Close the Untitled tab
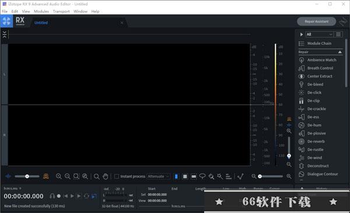Viewport: 350px width, 213px height. point(122,23)
